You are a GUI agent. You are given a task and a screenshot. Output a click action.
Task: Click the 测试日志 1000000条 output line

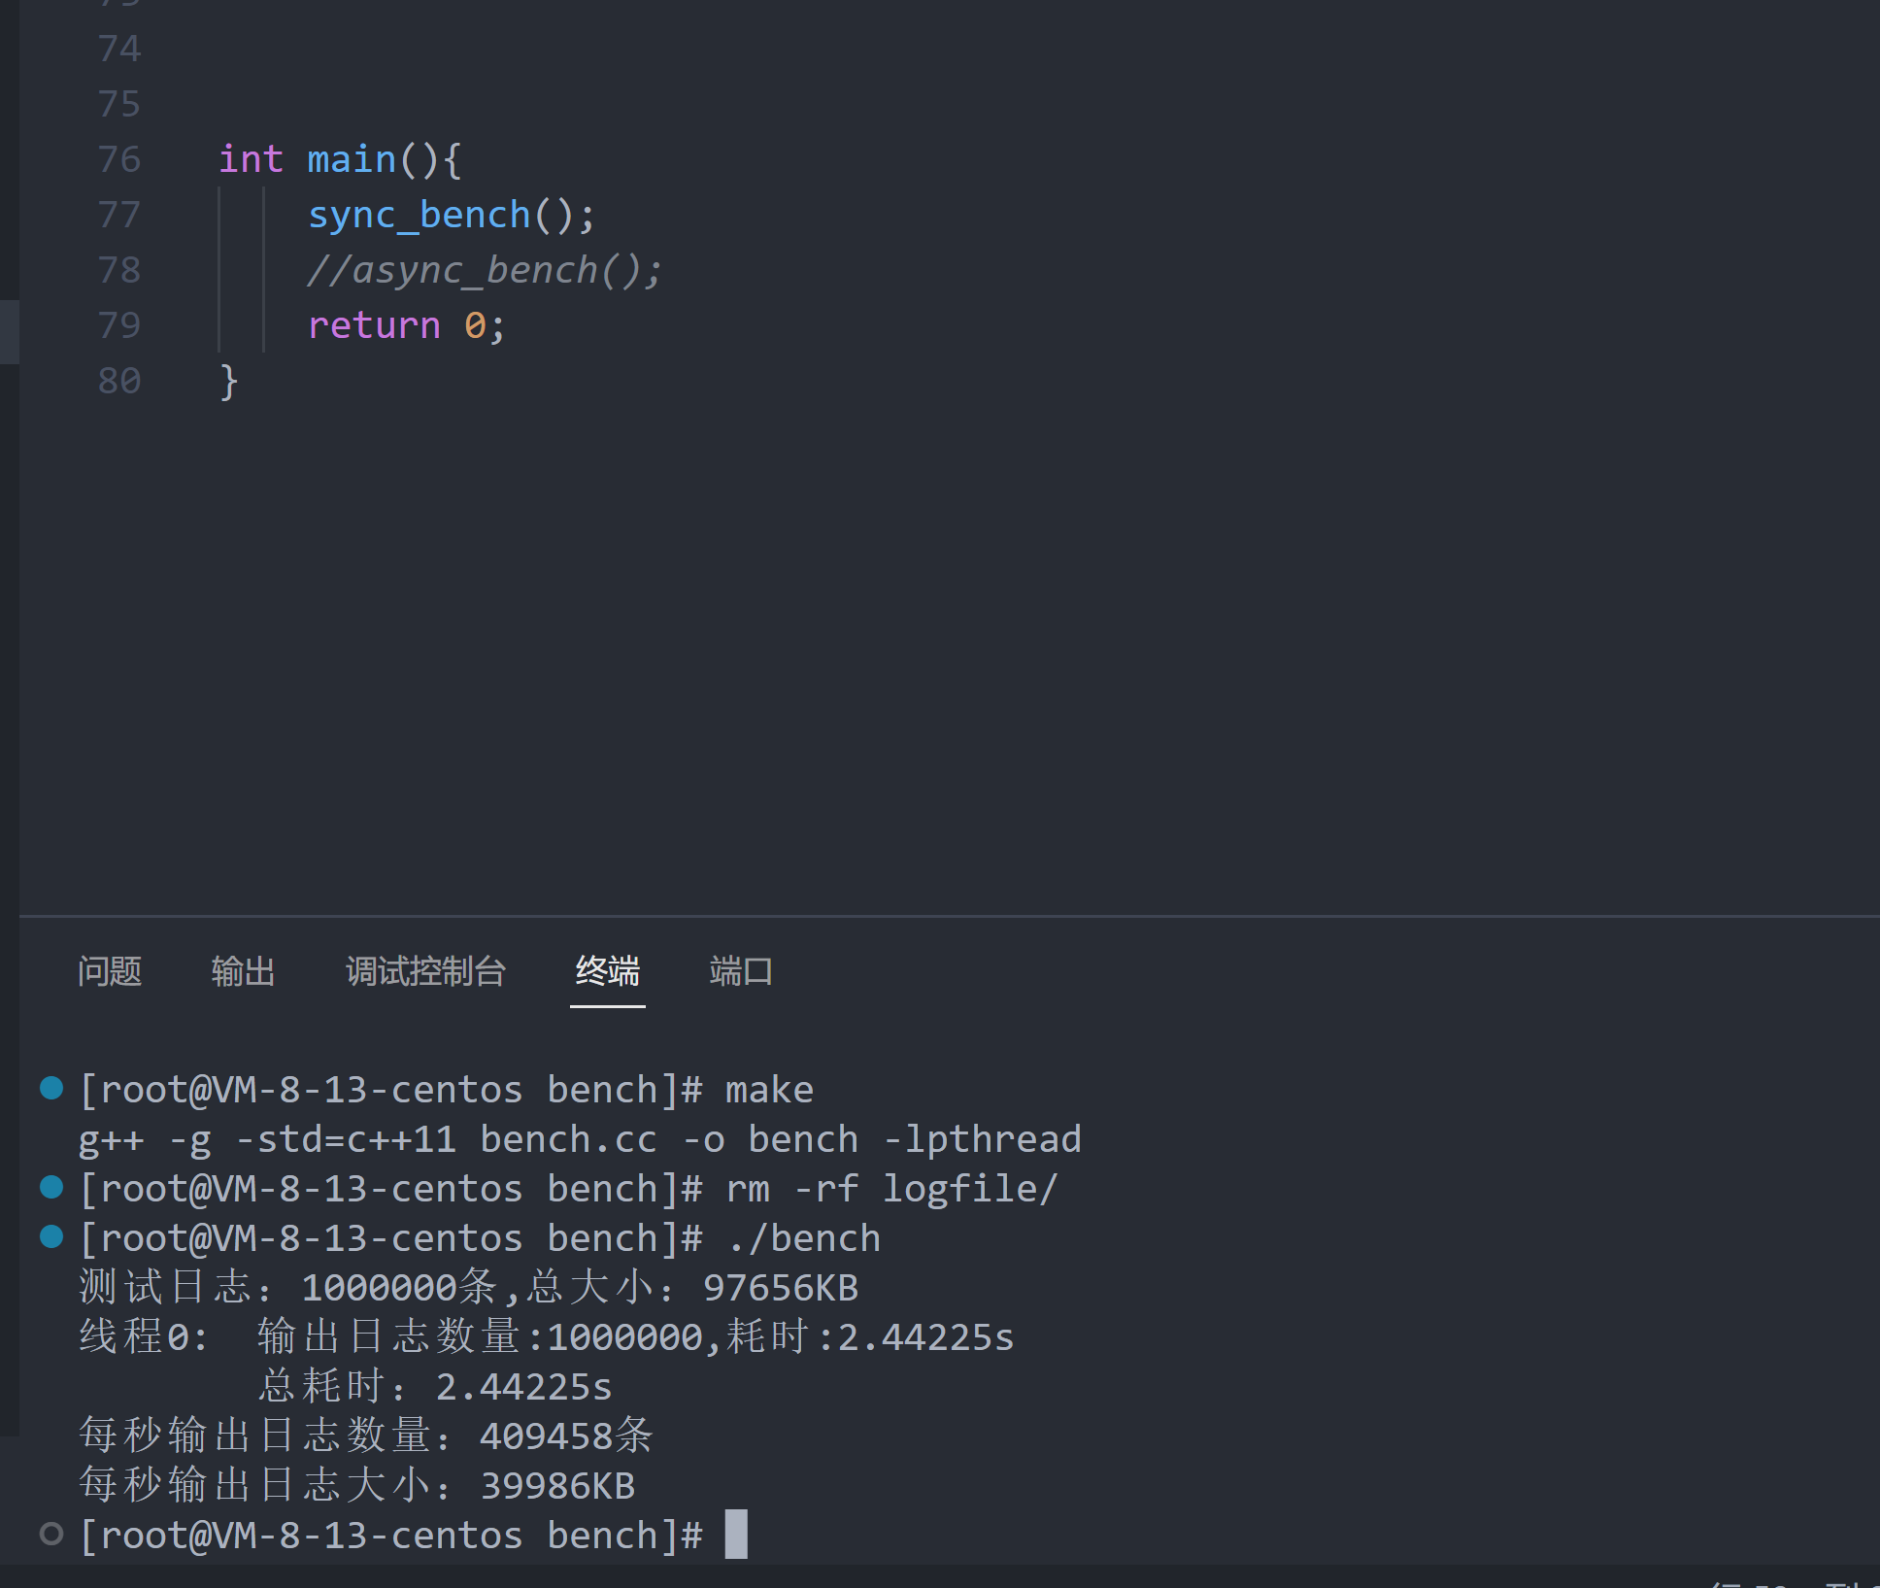click(x=468, y=1288)
